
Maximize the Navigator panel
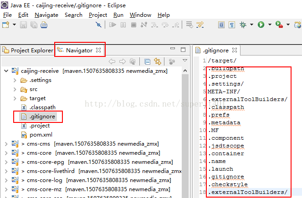183,50
